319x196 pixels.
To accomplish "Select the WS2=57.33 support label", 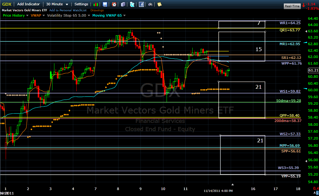I will pyautogui.click(x=290, y=134).
